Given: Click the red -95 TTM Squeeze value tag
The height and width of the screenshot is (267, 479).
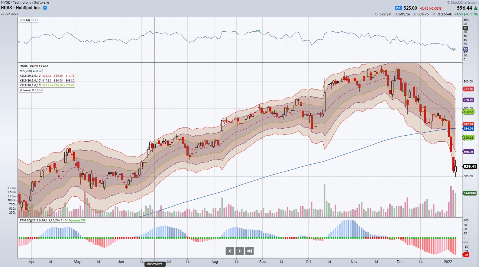Looking at the screenshot, I should [466, 255].
